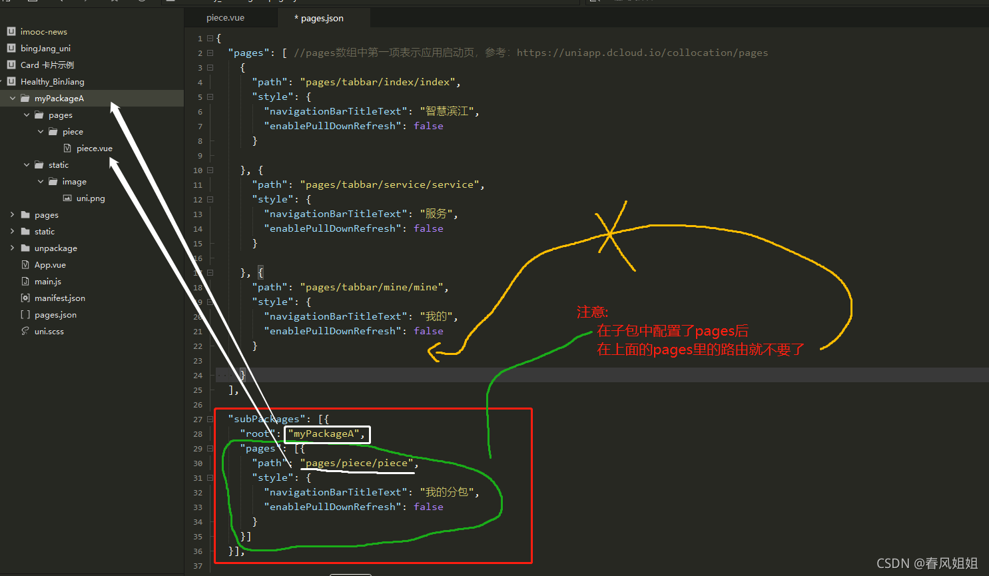
Task: Click the unpackage folder icon
Action: tap(25, 248)
